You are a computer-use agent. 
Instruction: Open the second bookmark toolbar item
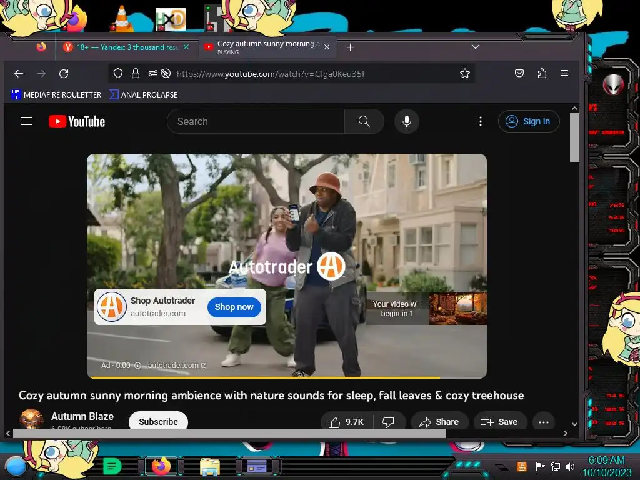pyautogui.click(x=143, y=95)
